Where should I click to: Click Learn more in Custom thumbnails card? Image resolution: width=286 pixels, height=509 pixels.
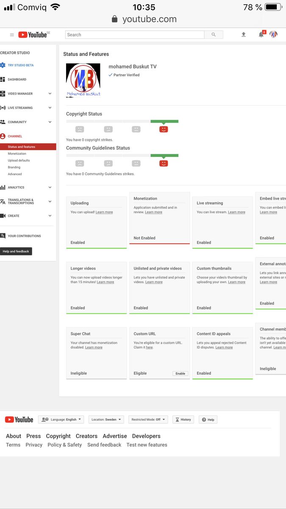236,282
